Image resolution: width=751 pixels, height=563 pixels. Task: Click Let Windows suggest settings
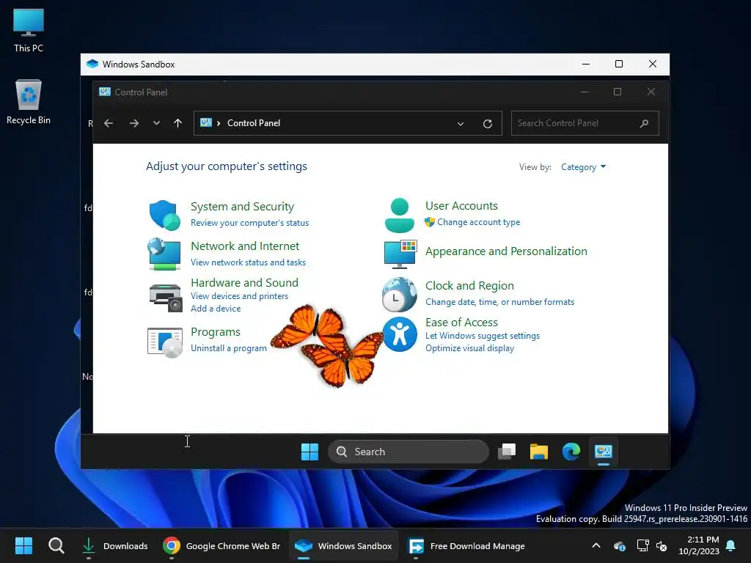pyautogui.click(x=483, y=336)
